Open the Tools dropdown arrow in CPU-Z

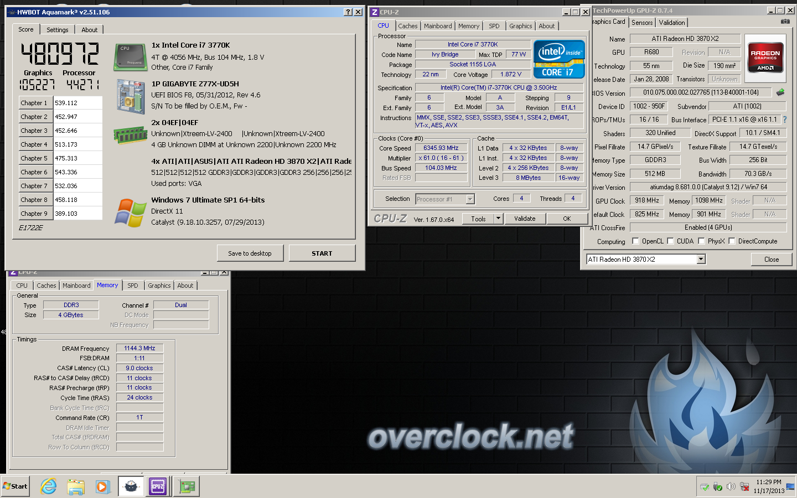tap(498, 219)
